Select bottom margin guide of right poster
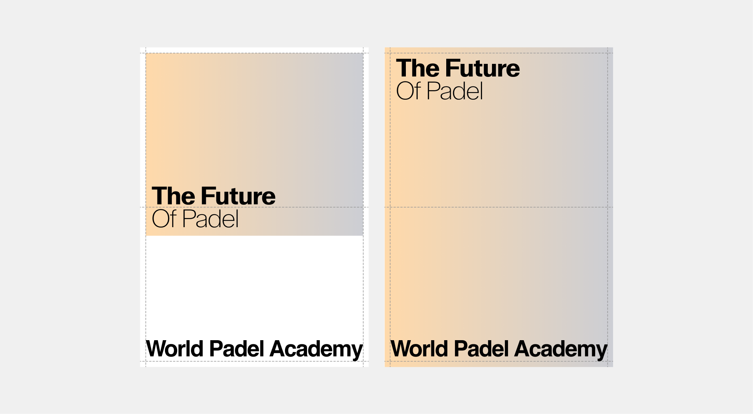 tap(499, 361)
